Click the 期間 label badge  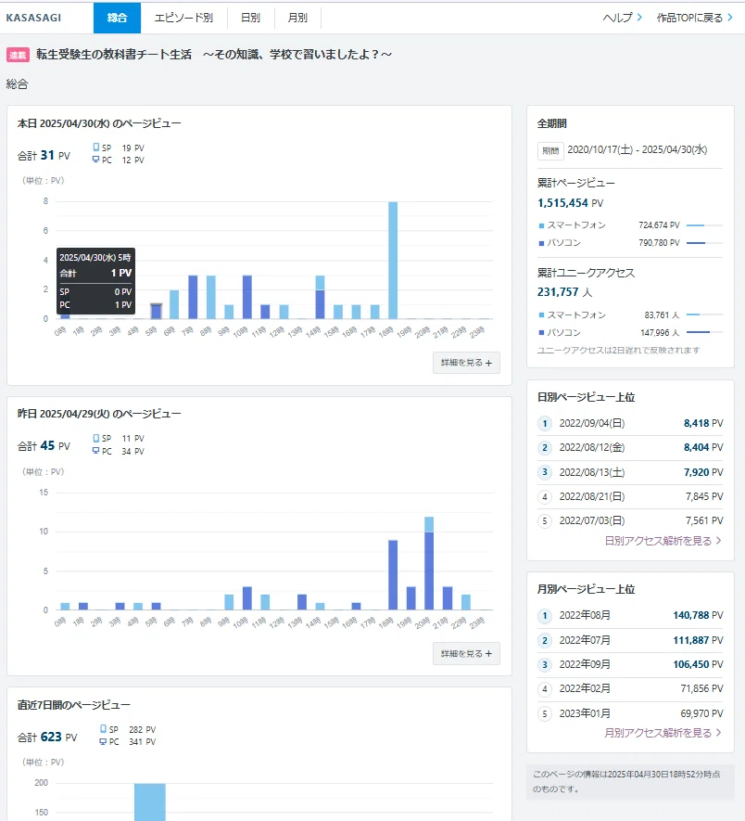[550, 151]
